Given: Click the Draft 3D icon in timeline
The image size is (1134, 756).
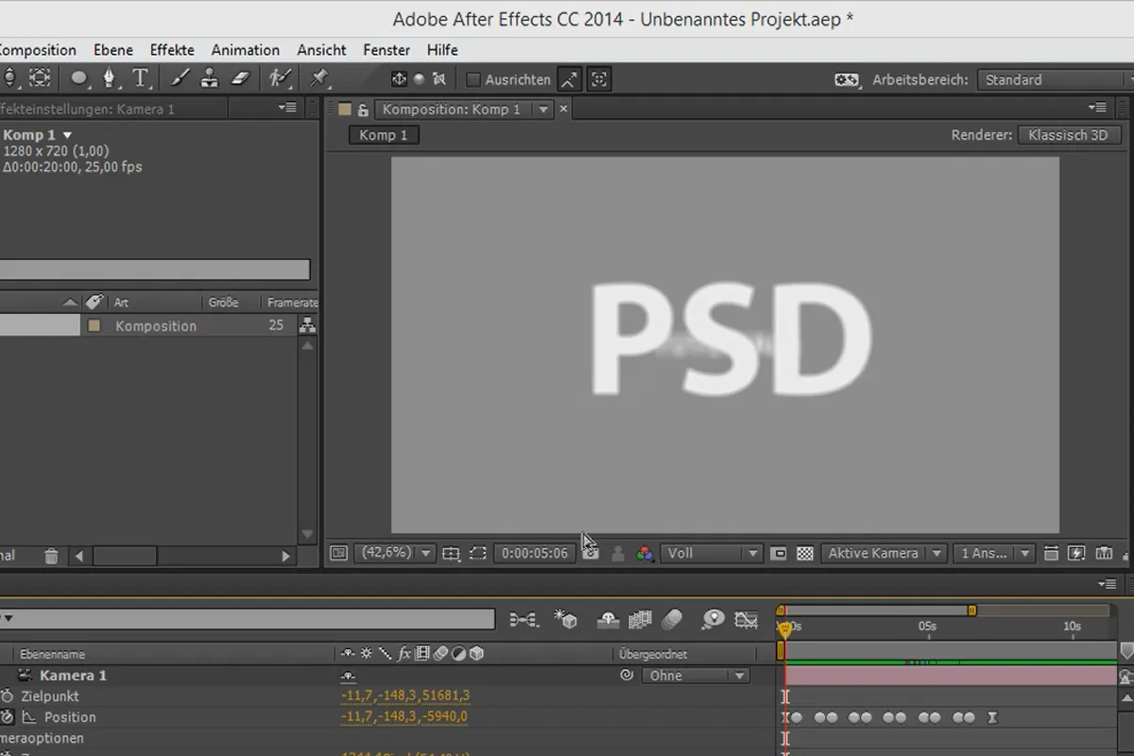Looking at the screenshot, I should (565, 620).
